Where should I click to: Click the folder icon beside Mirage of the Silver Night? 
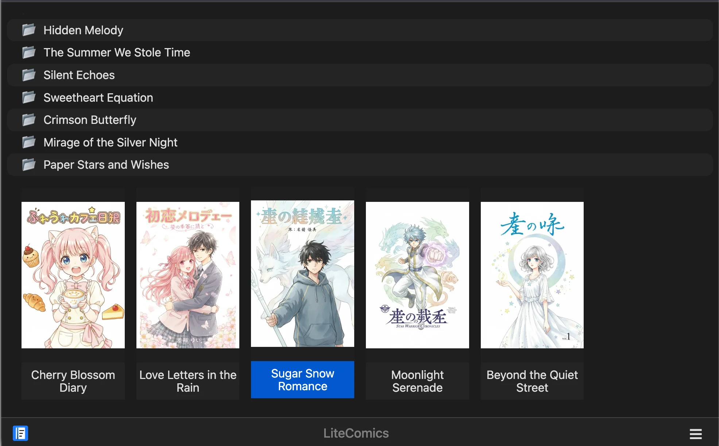(x=28, y=142)
